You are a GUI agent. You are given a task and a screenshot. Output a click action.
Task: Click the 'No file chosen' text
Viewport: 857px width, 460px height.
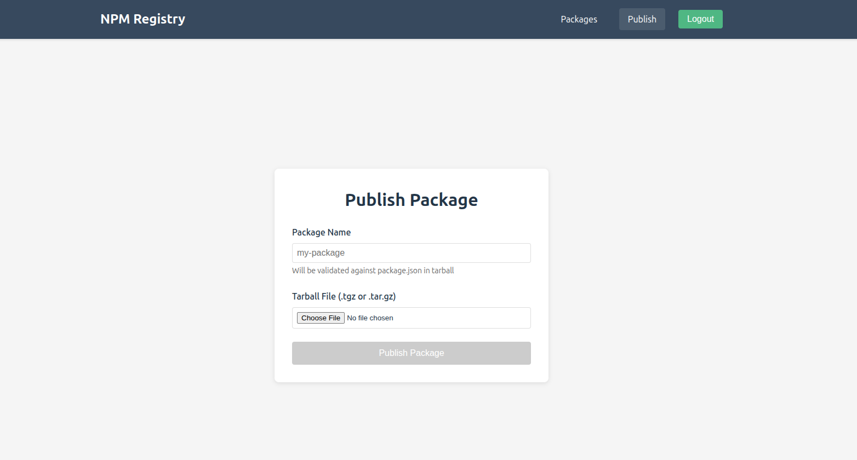coord(370,318)
